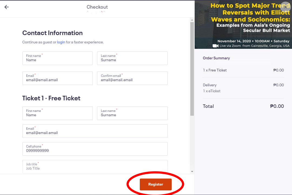Click the Cell phone field
The image size is (292, 195).
point(95,149)
